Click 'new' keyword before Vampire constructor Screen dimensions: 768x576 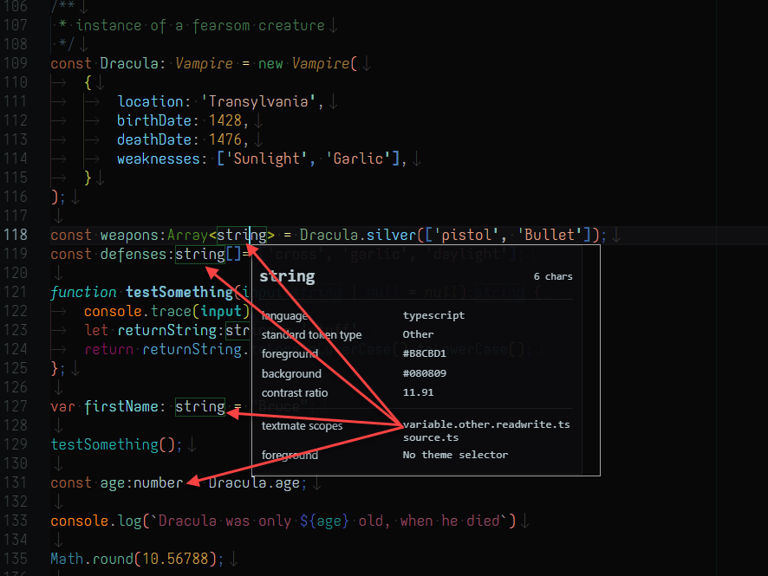[x=270, y=63]
